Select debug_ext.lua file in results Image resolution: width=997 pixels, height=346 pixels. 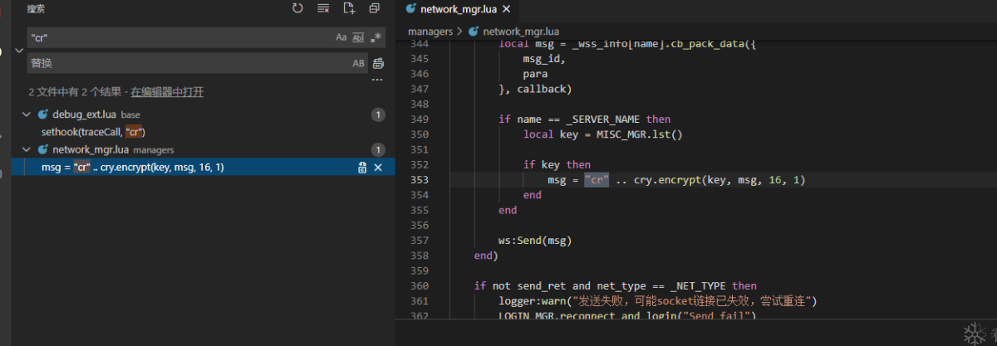point(85,115)
